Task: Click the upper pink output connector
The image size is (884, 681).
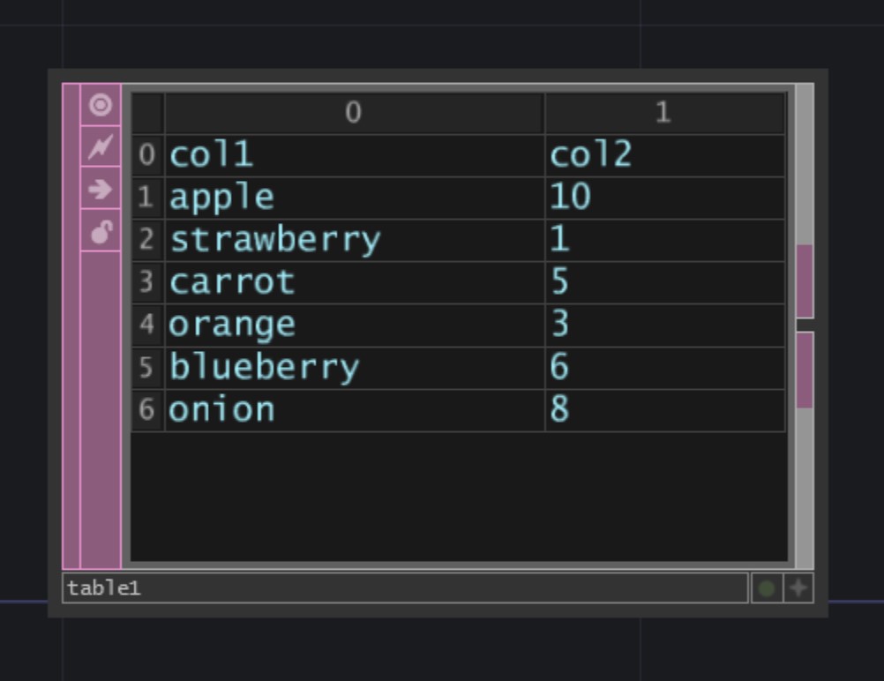Action: click(x=805, y=281)
